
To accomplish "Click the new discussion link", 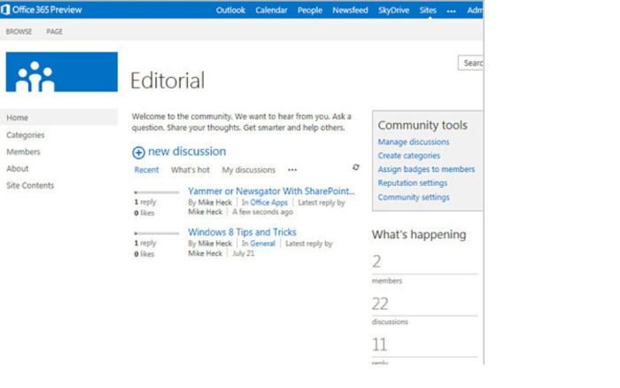I will click(x=187, y=151).
